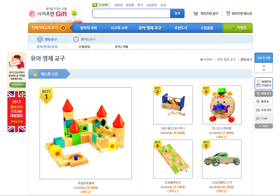The height and width of the screenshot is (196, 280).
Task: Click the blue 검색 search button
Action: tap(177, 13)
